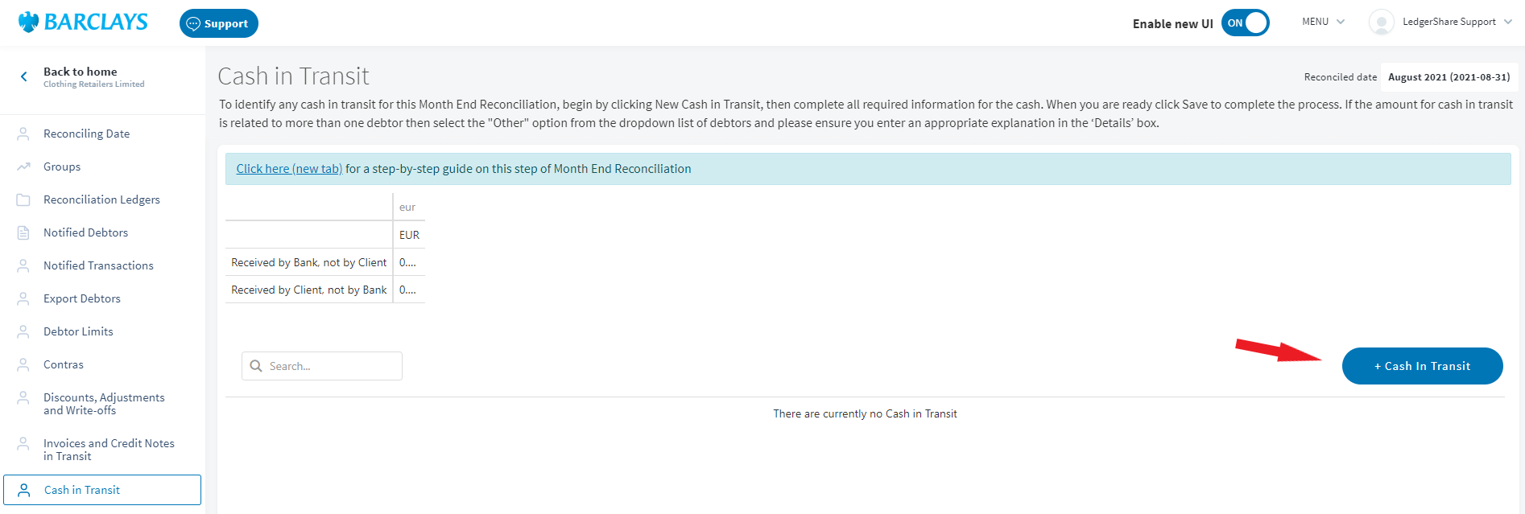Select the Reconciling Date sidebar icon
This screenshot has width=1525, height=514.
click(x=23, y=133)
